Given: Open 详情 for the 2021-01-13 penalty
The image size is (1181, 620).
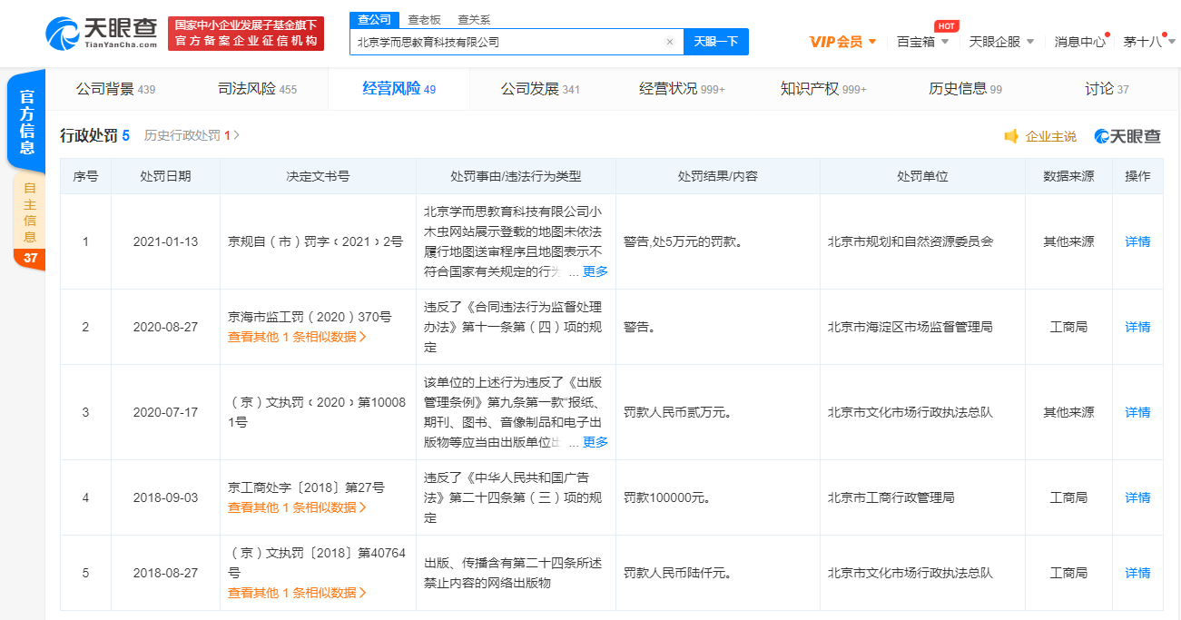Looking at the screenshot, I should [1137, 241].
